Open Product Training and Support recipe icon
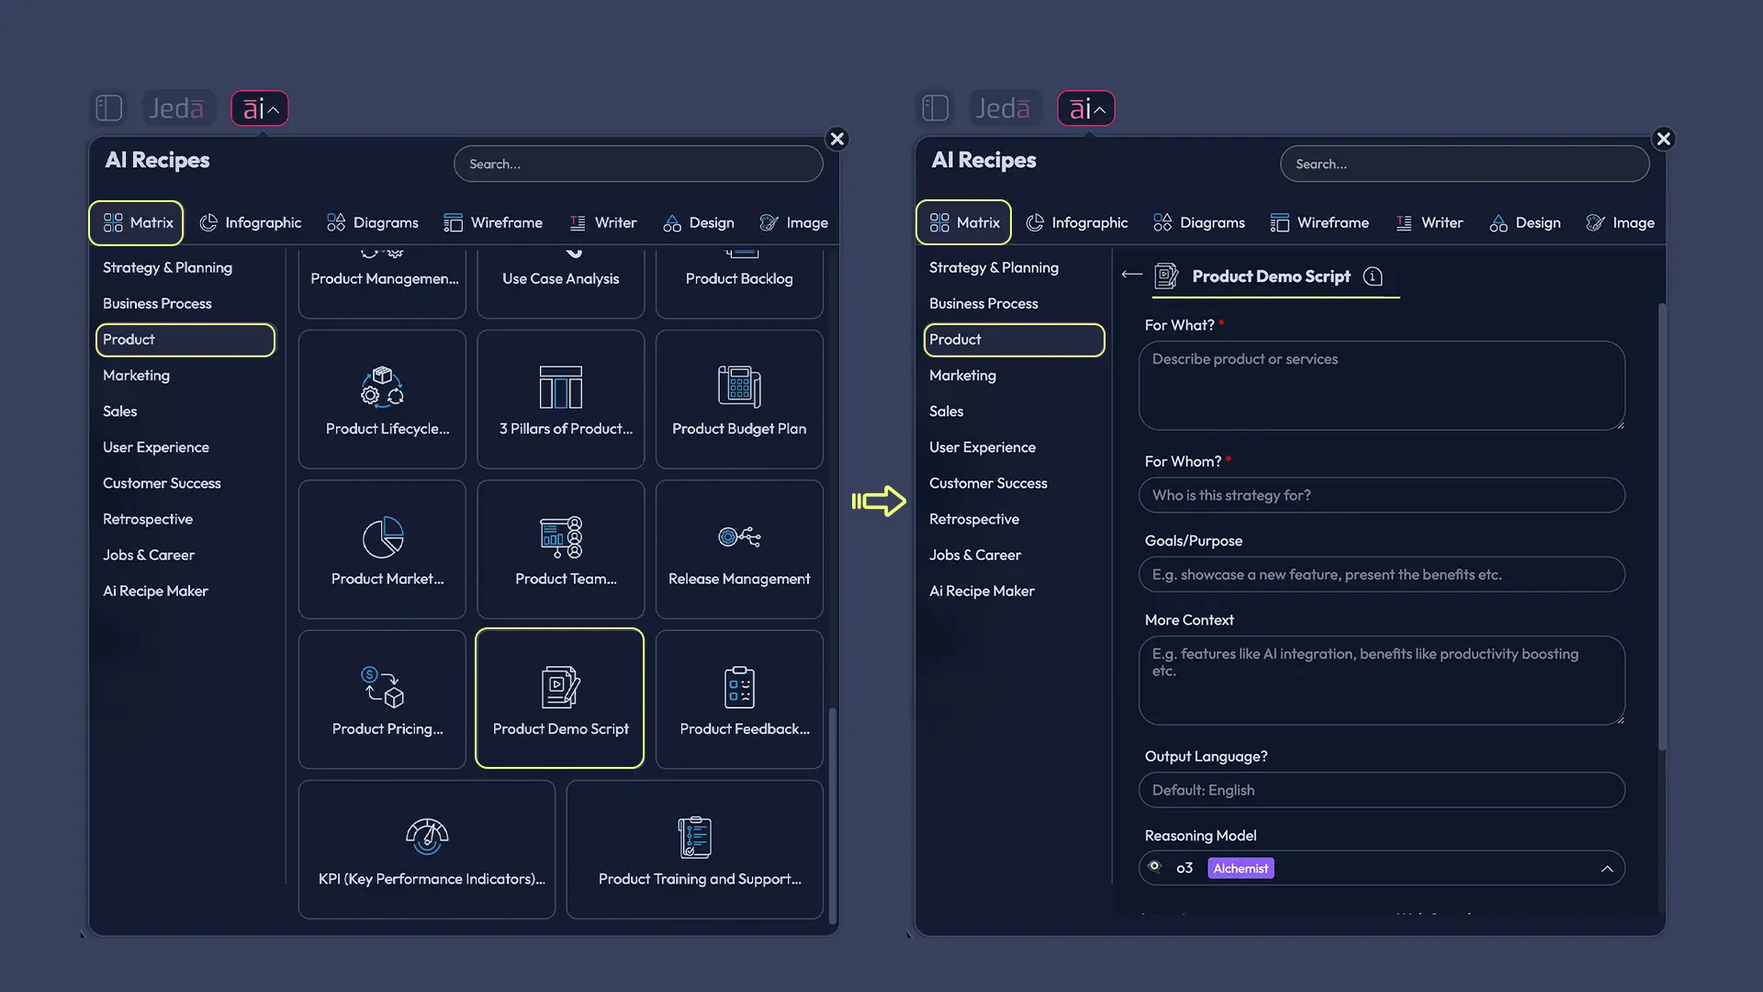1763x992 pixels. [695, 837]
